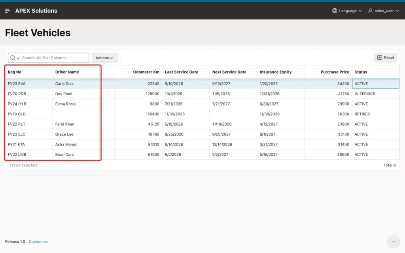Click purchase price 38900
Viewport: 405px width, 253px height.
click(328, 155)
